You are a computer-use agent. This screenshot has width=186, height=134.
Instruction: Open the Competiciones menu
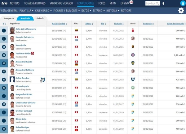pyautogui.click(x=86, y=3)
